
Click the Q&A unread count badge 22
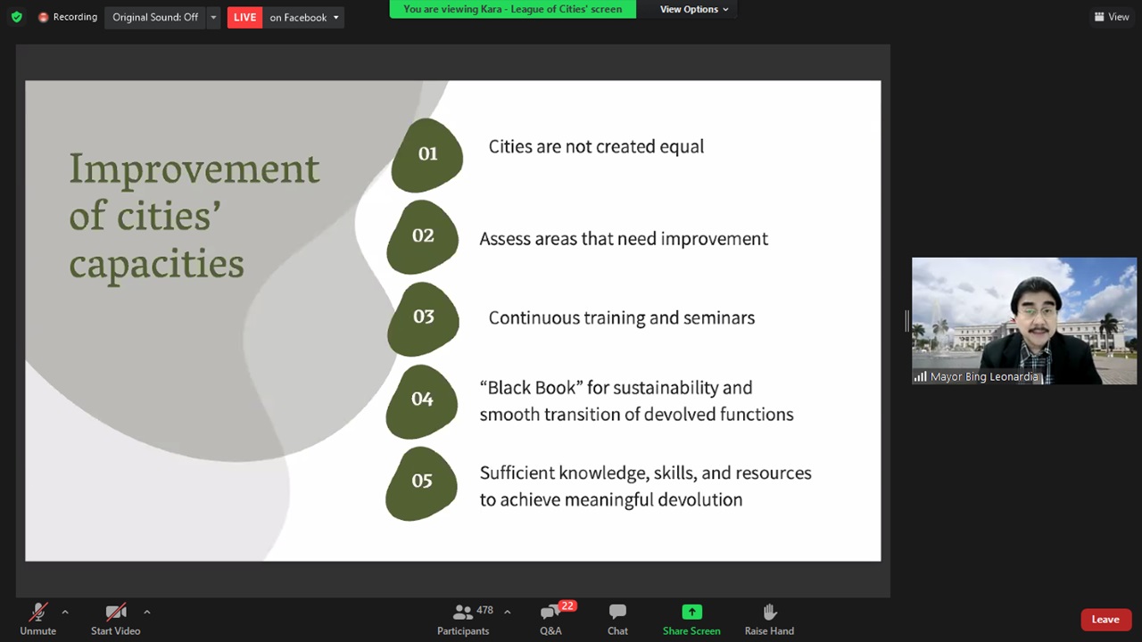(567, 606)
